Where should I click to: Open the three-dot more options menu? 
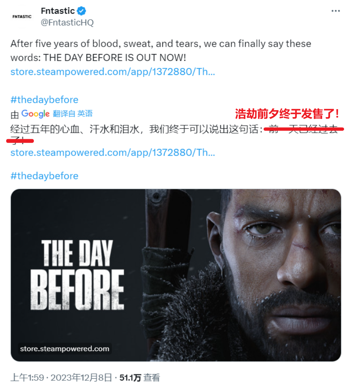tap(335, 11)
